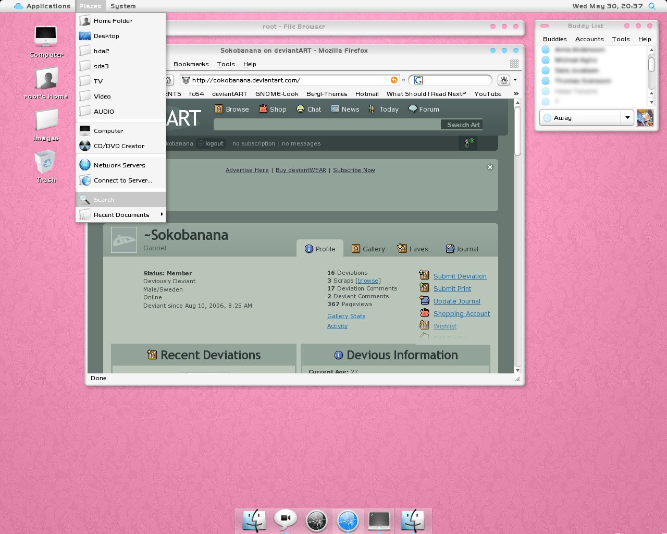Open the Video folder in Places
This screenshot has width=667, height=534.
pyautogui.click(x=121, y=96)
